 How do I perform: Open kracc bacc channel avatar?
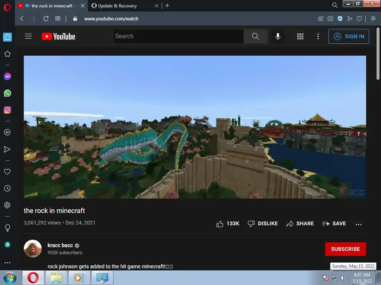pos(33,249)
